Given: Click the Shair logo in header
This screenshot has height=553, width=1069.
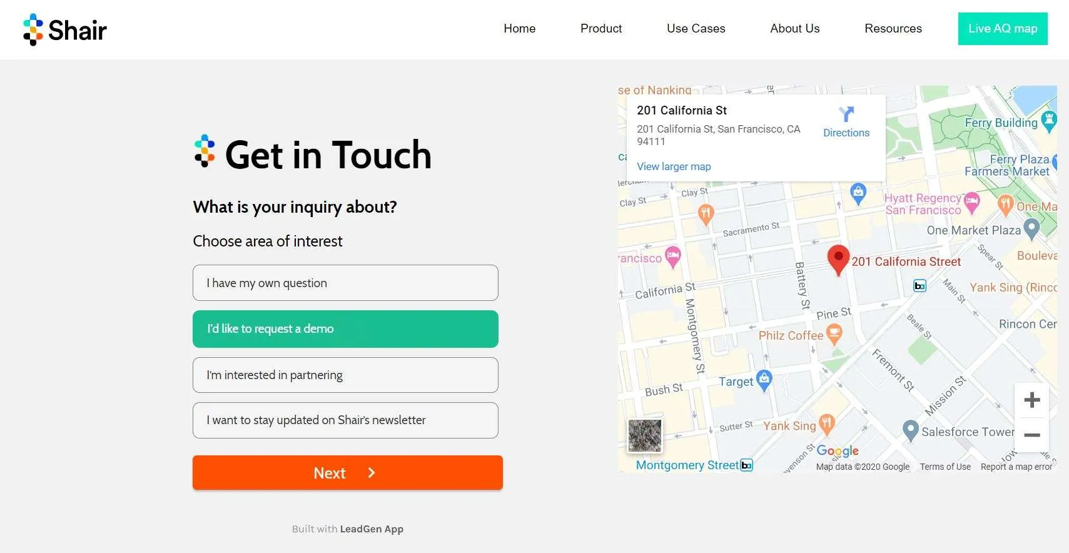Looking at the screenshot, I should [65, 29].
